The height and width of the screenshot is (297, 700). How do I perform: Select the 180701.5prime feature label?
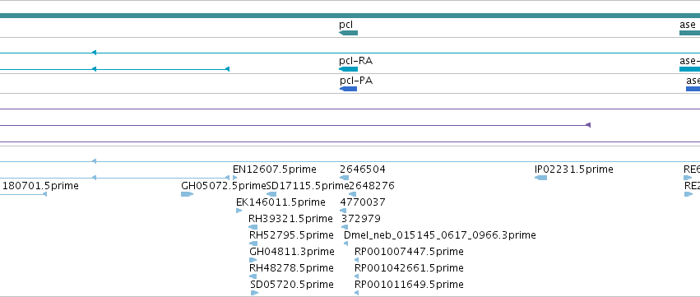coord(40,186)
